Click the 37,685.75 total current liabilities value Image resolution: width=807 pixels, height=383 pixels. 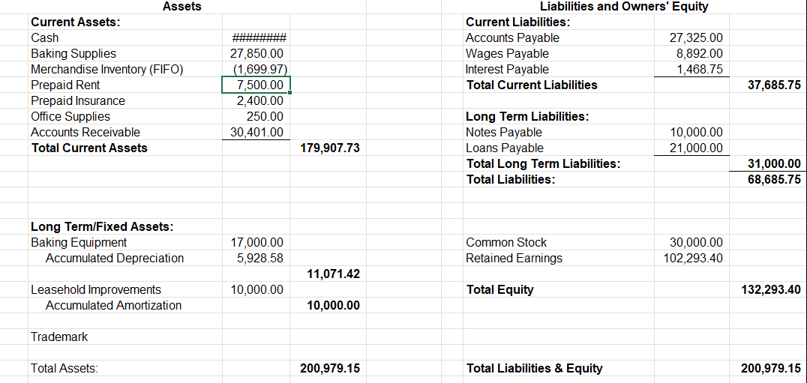point(773,85)
